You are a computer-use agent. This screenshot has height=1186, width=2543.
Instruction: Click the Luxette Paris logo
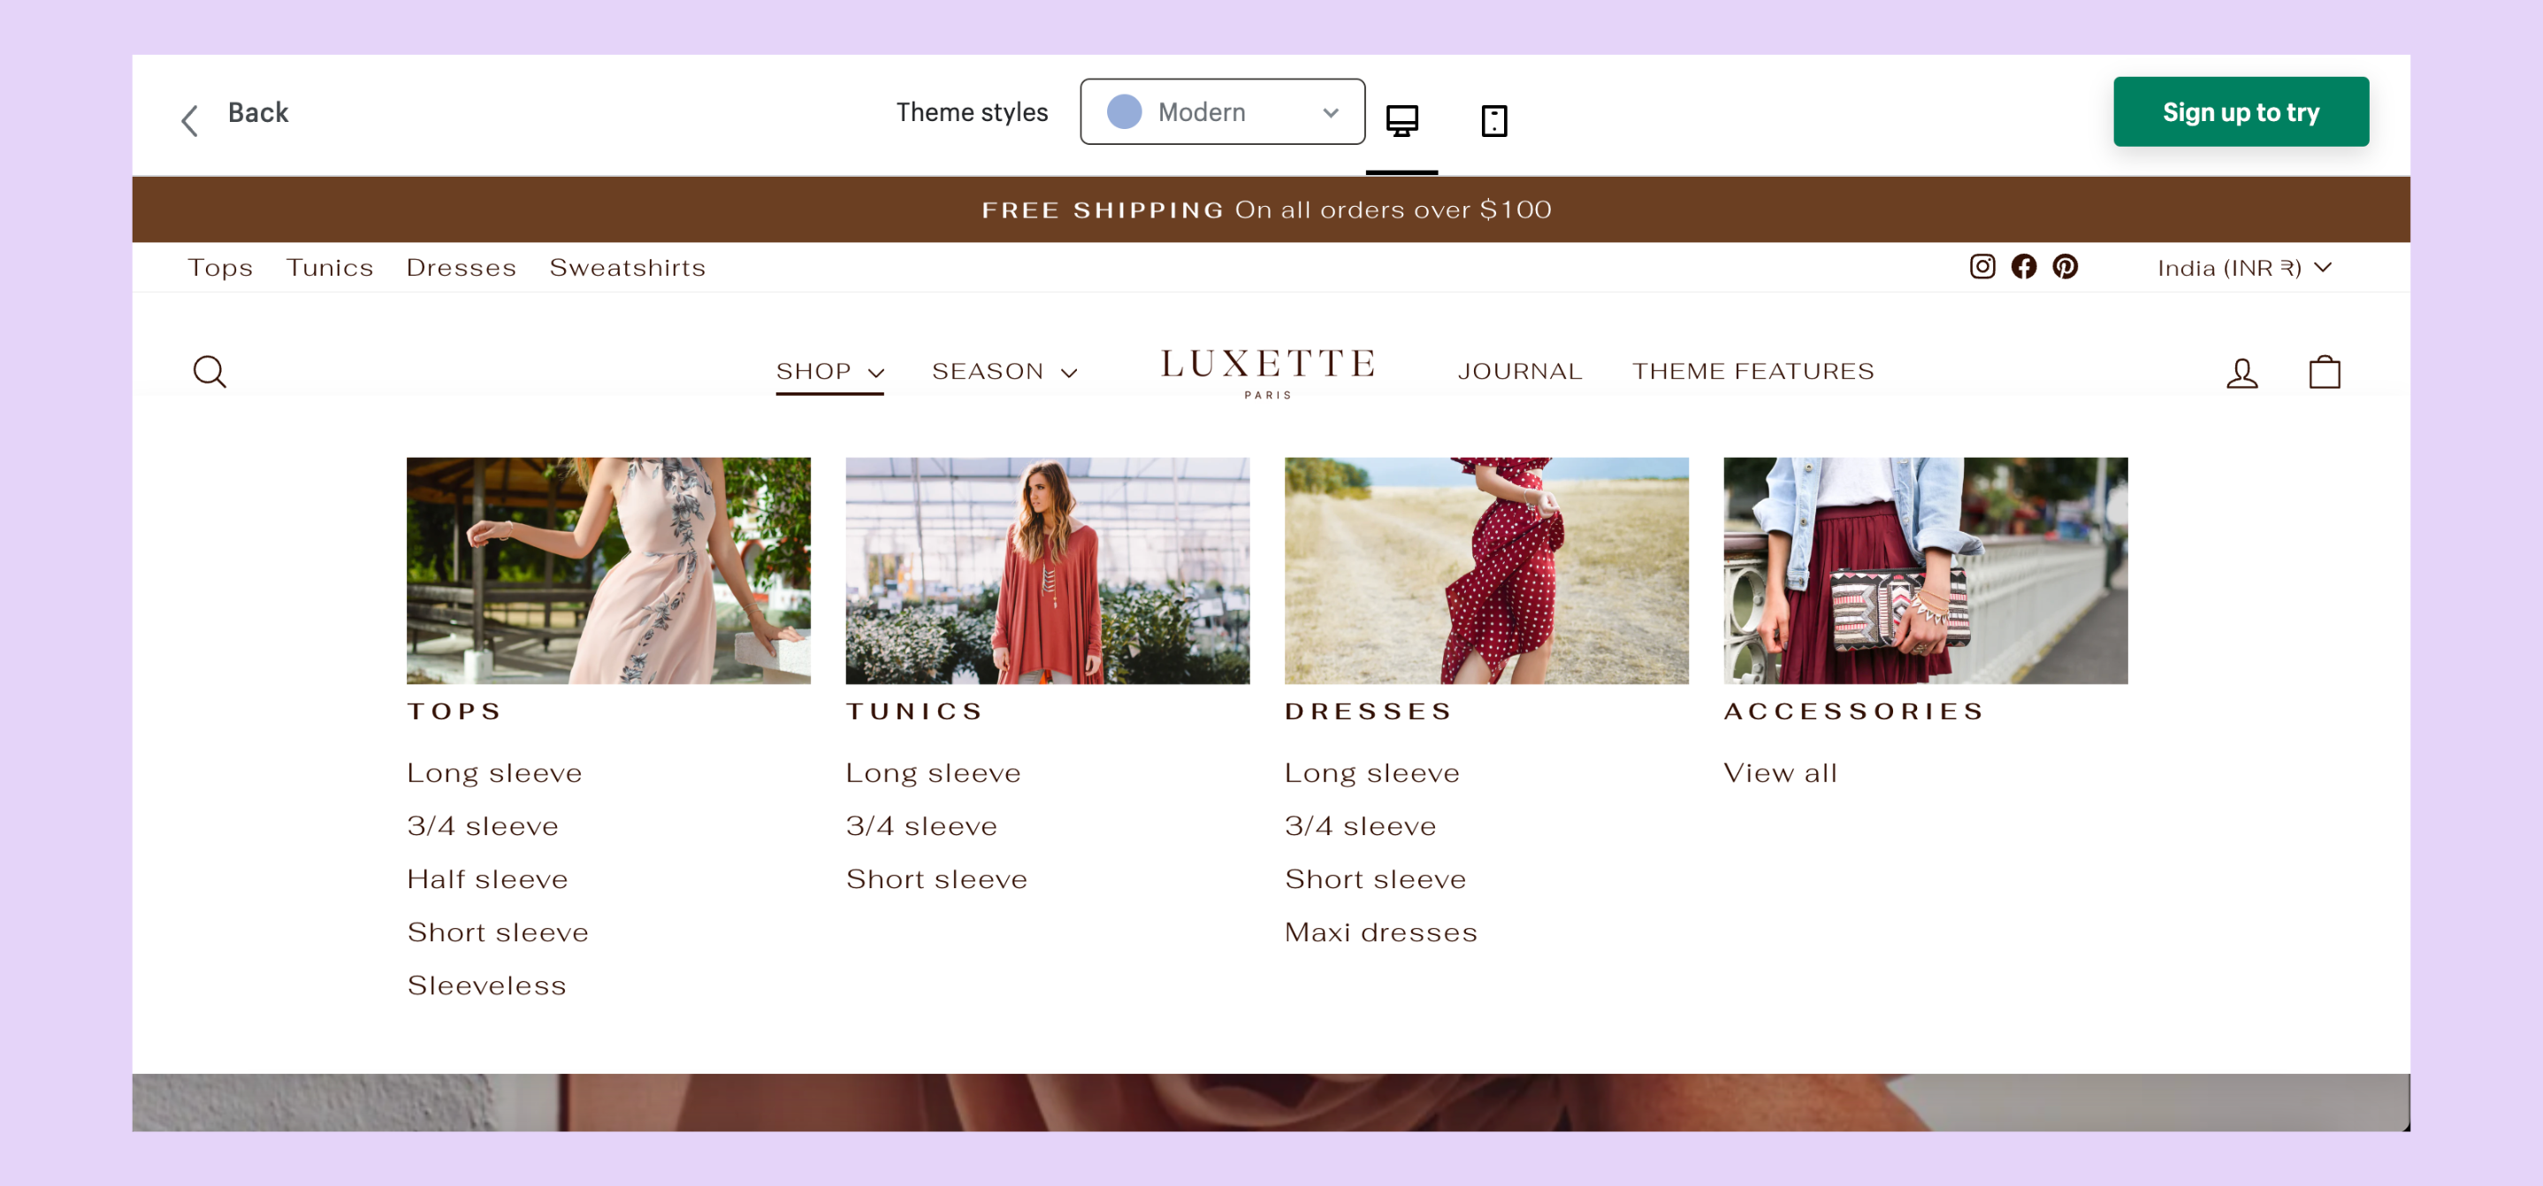tap(1268, 371)
